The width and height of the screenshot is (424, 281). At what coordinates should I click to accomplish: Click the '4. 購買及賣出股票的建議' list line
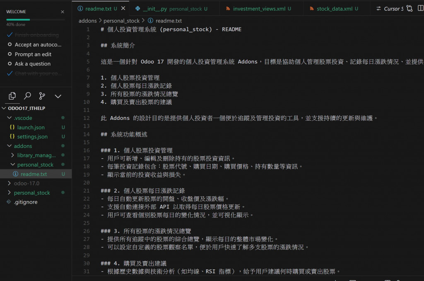click(x=136, y=102)
